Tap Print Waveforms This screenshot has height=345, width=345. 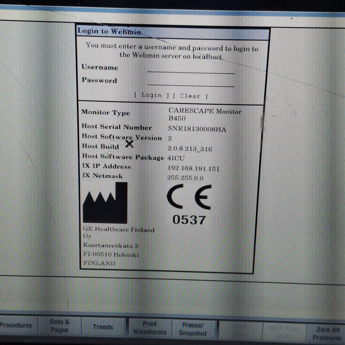point(150,328)
